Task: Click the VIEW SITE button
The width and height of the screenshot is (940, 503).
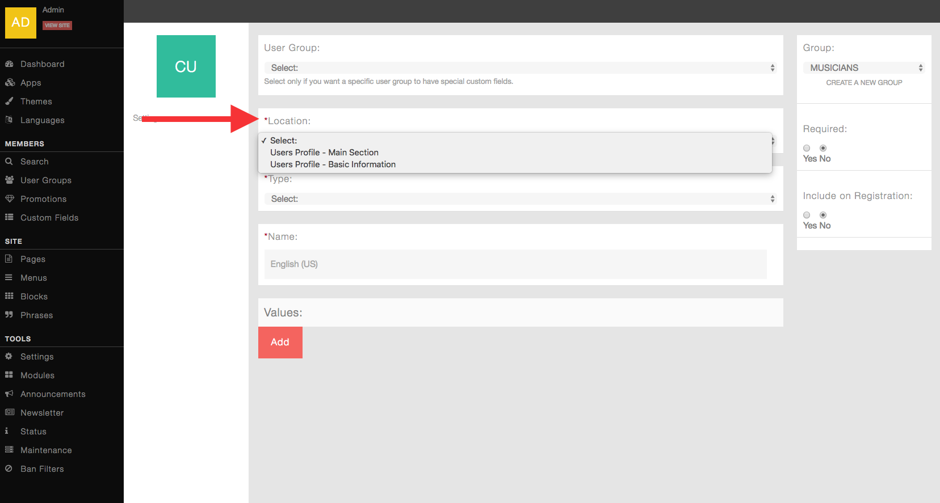Action: click(x=57, y=26)
